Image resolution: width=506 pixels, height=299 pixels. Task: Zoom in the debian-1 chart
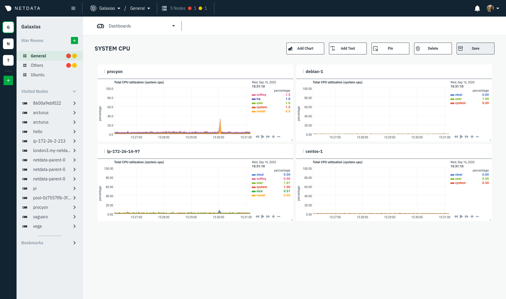pyautogui.click(x=472, y=137)
